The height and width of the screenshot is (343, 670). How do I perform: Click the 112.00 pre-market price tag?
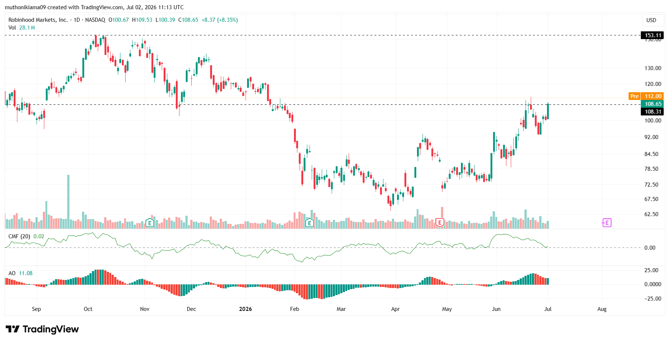tap(653, 96)
